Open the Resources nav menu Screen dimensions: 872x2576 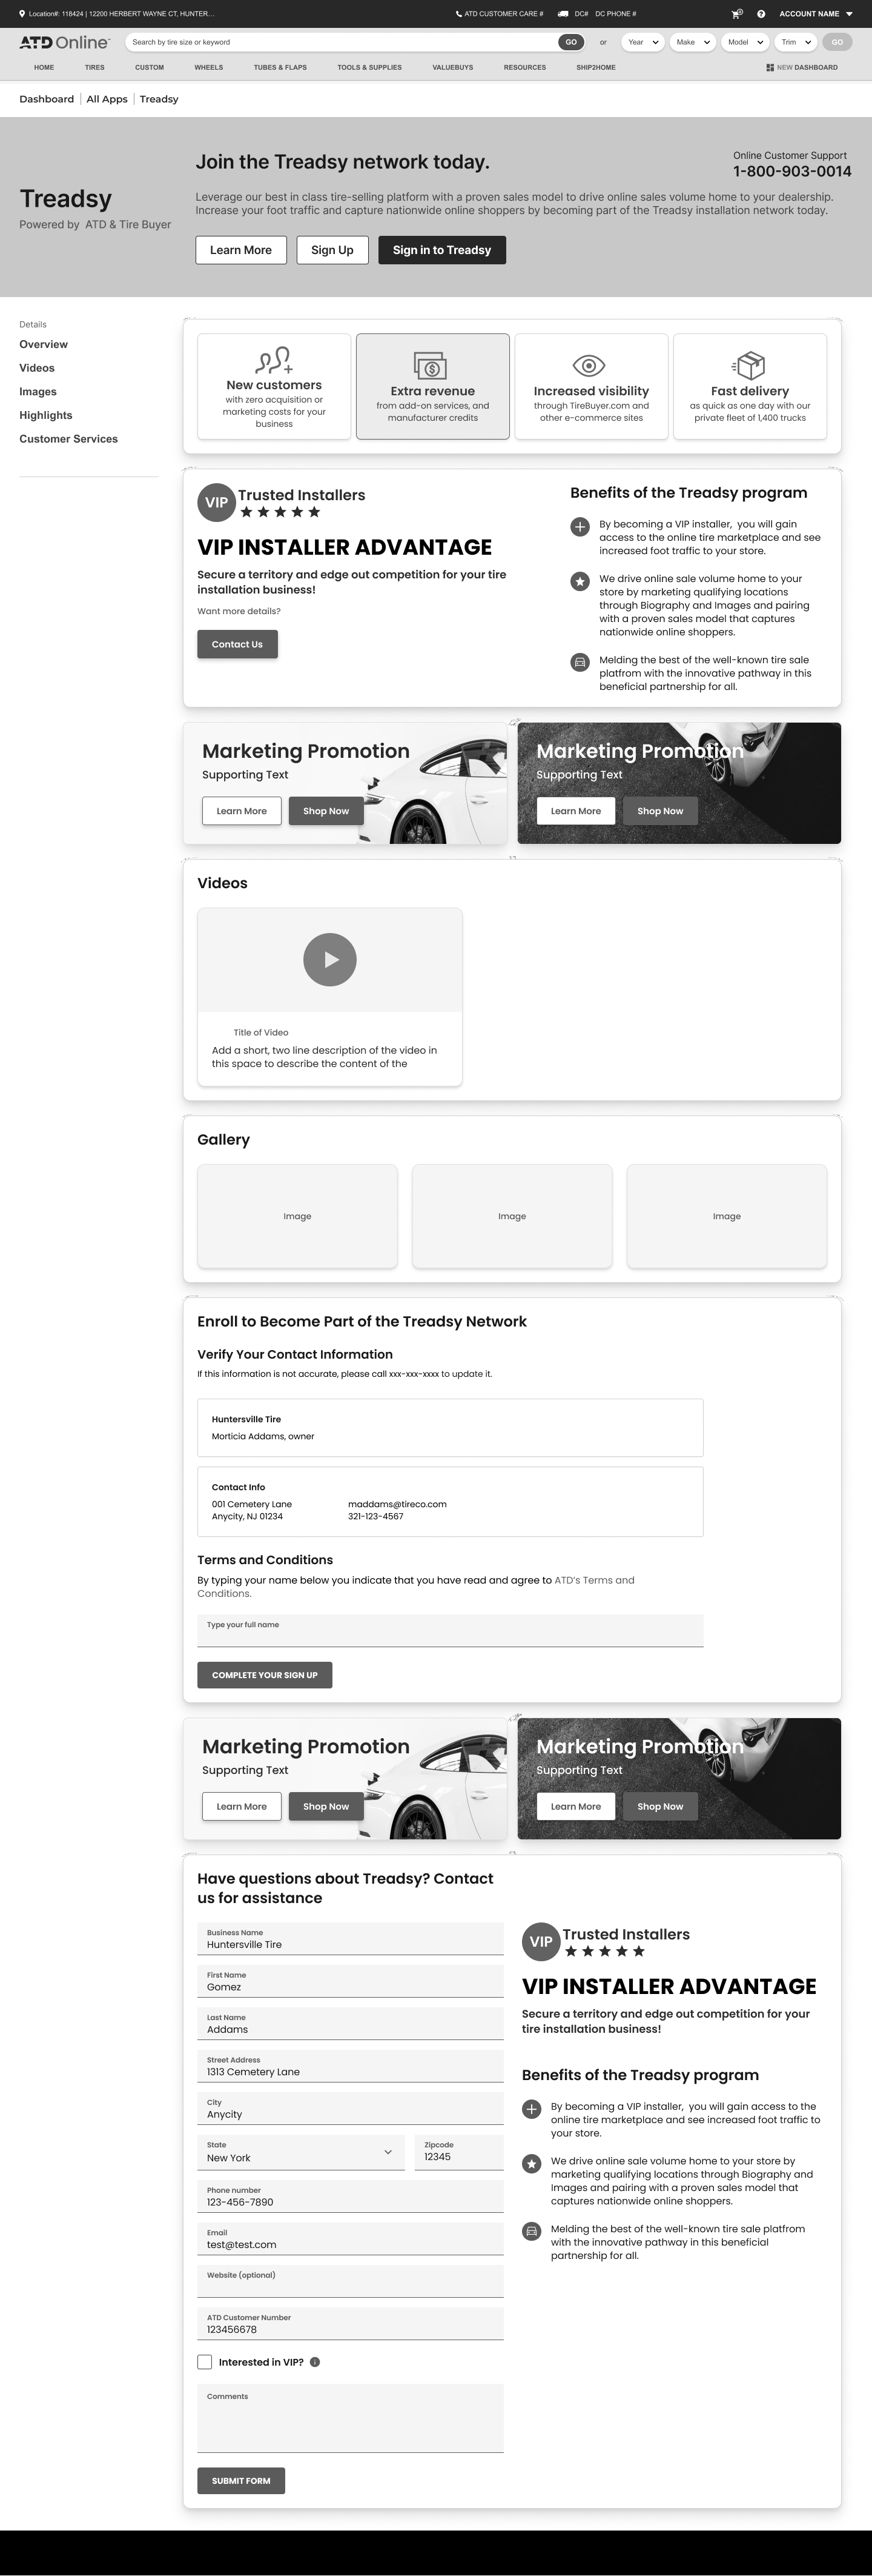click(x=524, y=68)
